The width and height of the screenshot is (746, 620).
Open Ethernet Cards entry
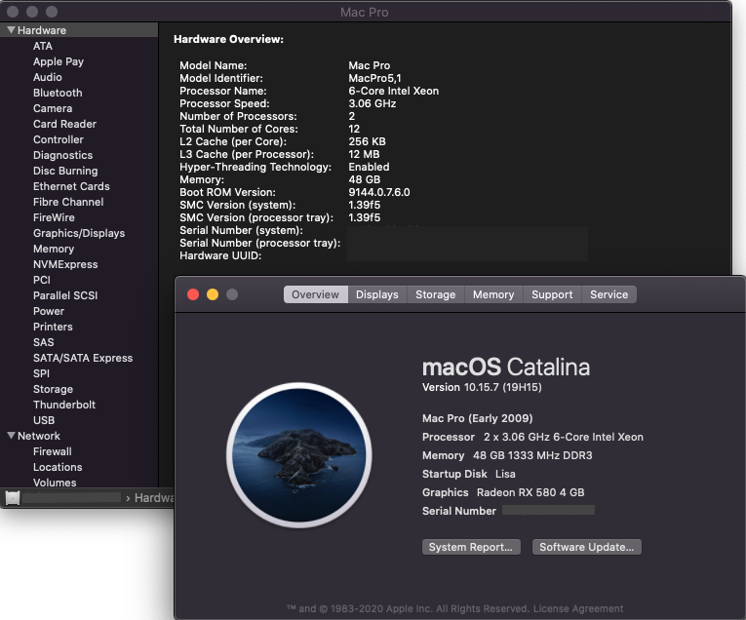(x=71, y=186)
